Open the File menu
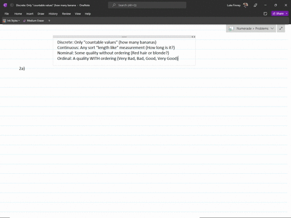The height and width of the screenshot is (218, 291). click(x=7, y=14)
